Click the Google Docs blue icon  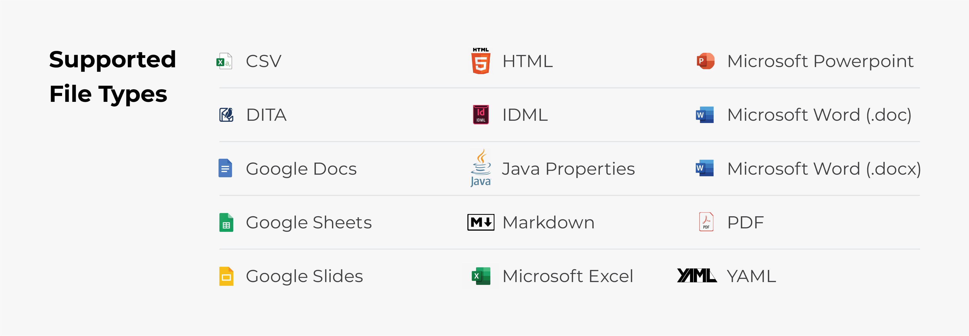(x=225, y=168)
